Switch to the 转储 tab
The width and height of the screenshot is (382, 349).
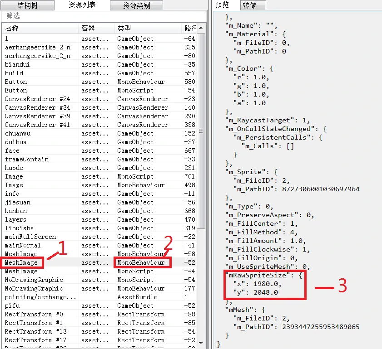pyautogui.click(x=249, y=5)
